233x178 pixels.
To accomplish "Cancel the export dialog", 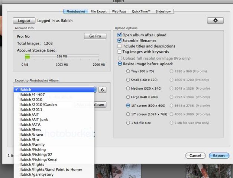I will click(x=195, y=156).
